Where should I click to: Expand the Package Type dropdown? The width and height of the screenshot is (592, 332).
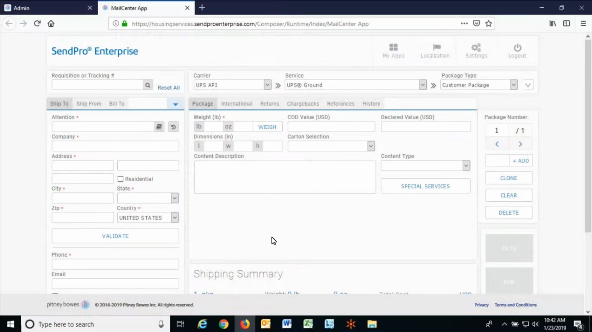click(x=514, y=85)
